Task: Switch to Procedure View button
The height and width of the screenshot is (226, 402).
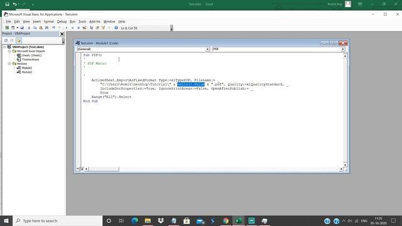Action: [x=78, y=169]
